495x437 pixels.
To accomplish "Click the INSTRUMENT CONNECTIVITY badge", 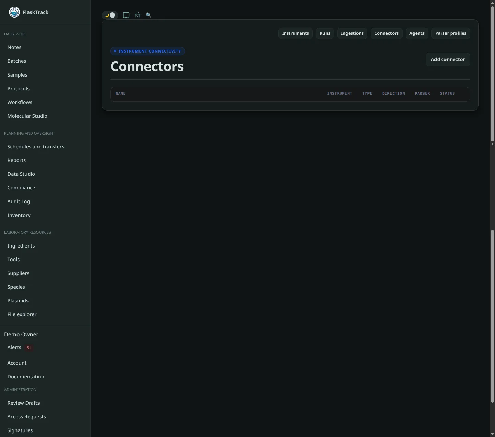I will [x=147, y=51].
